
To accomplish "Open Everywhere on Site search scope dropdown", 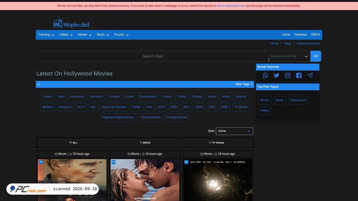I will point(289,56).
